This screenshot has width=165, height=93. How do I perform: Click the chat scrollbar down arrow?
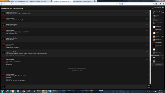[150, 83]
